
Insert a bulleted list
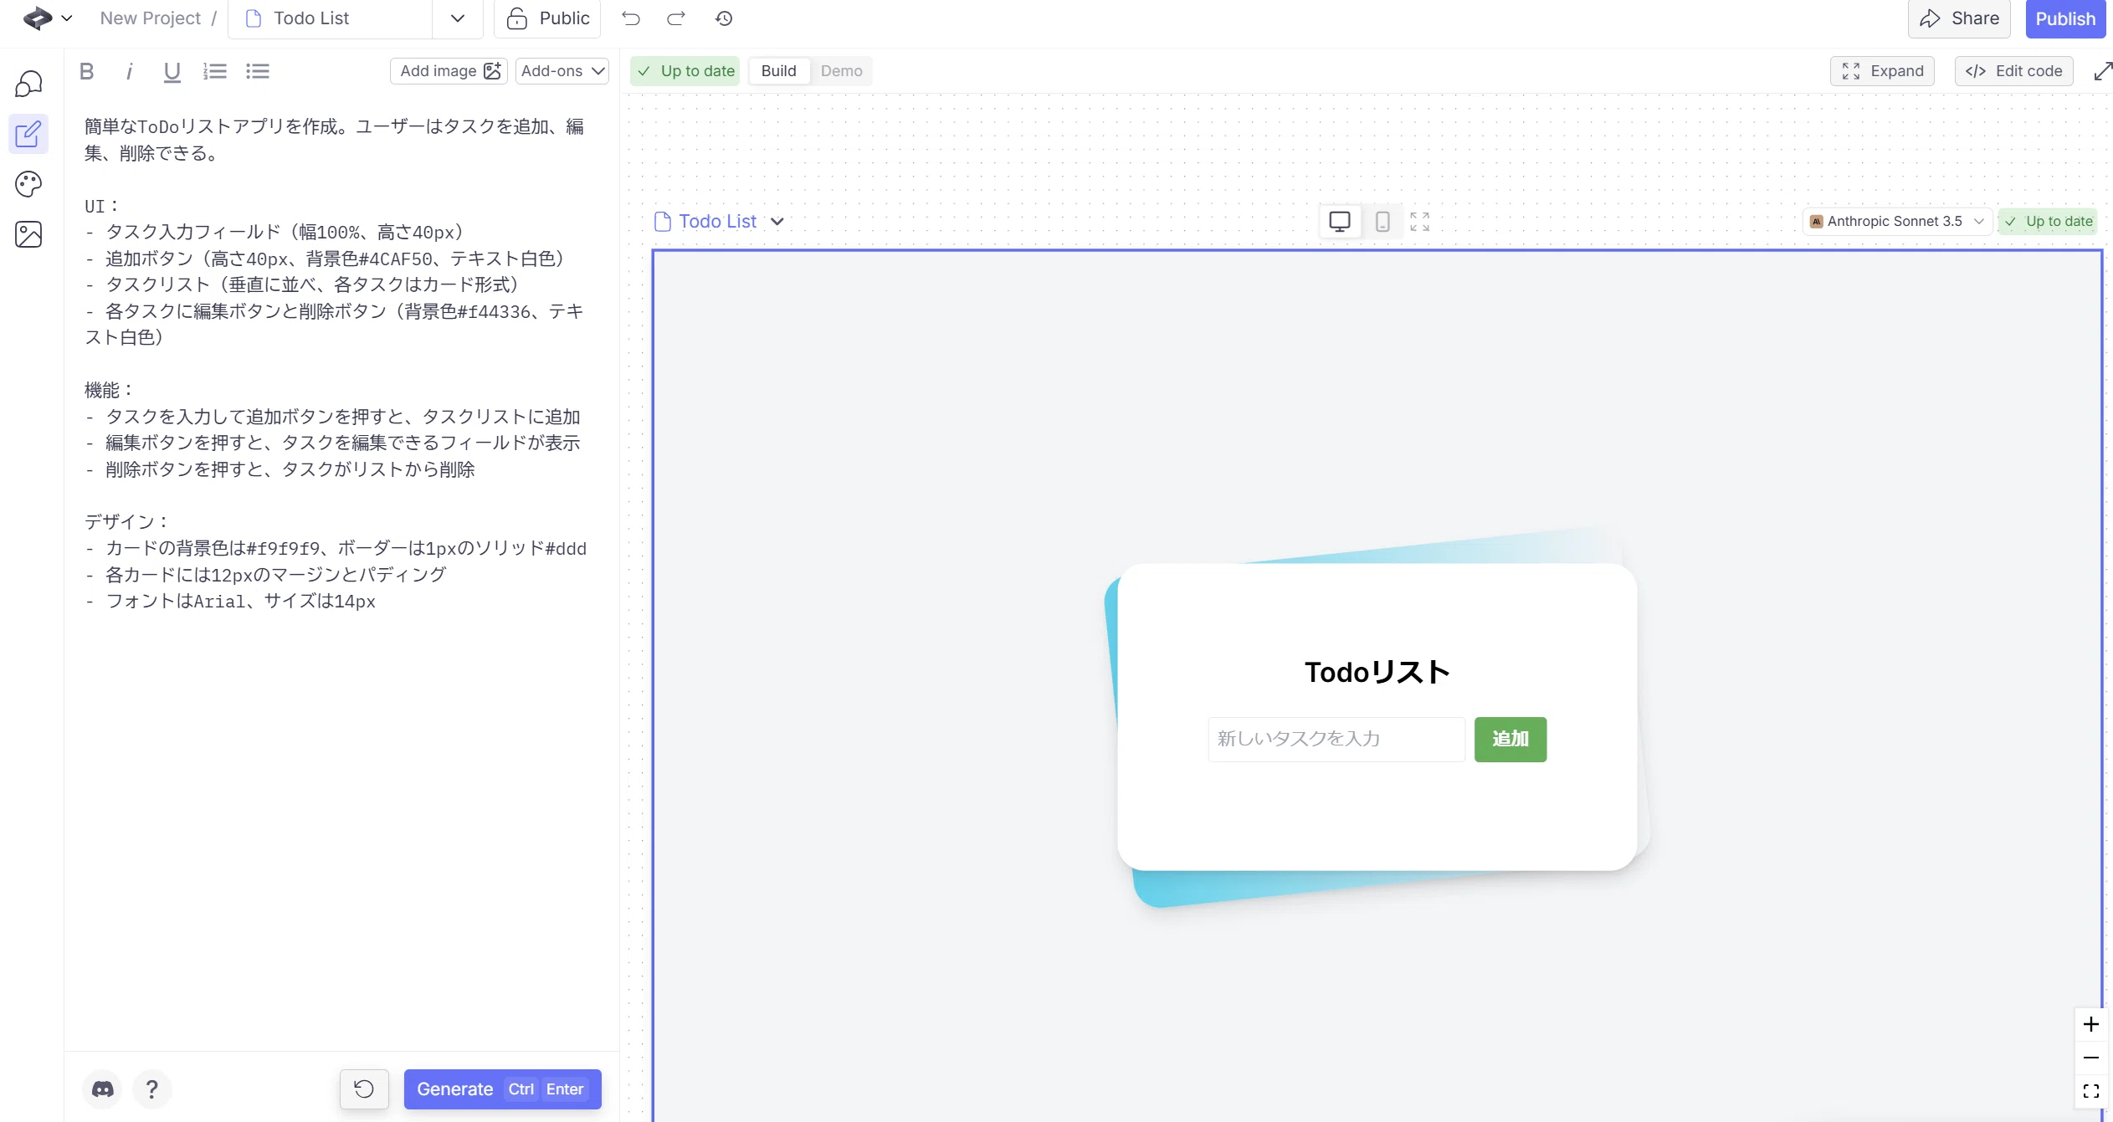258,71
